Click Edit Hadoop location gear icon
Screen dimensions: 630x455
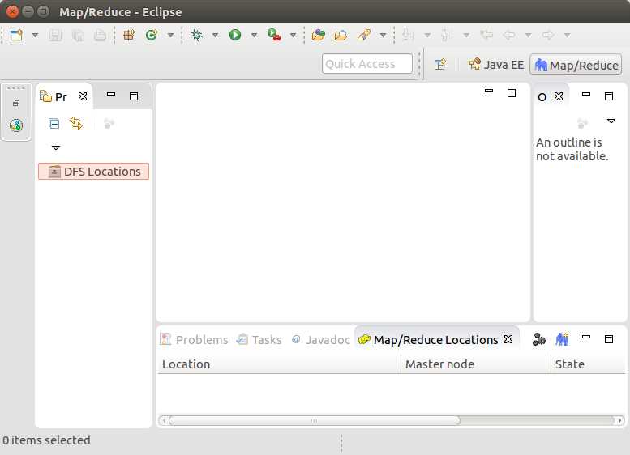pyautogui.click(x=539, y=340)
